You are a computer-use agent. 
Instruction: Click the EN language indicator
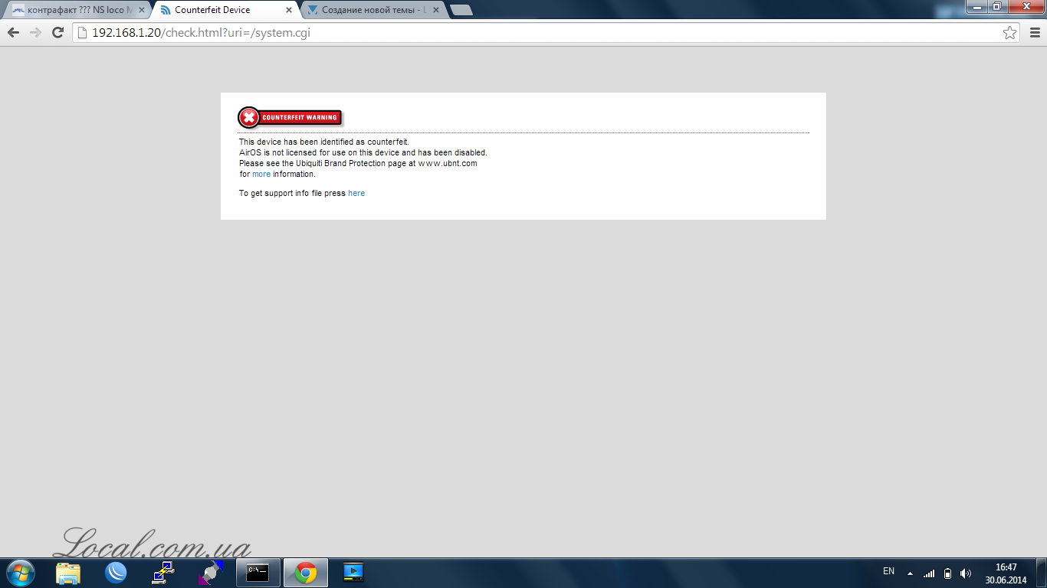(x=888, y=571)
